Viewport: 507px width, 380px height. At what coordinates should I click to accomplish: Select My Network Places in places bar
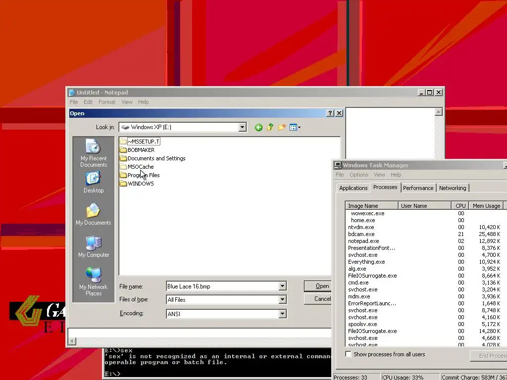[94, 282]
